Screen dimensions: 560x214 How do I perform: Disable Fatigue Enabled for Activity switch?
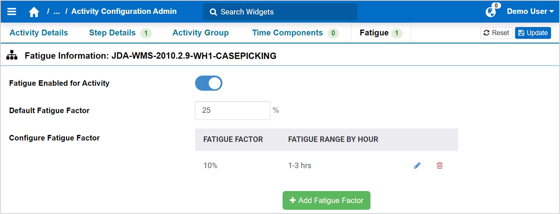pos(209,83)
